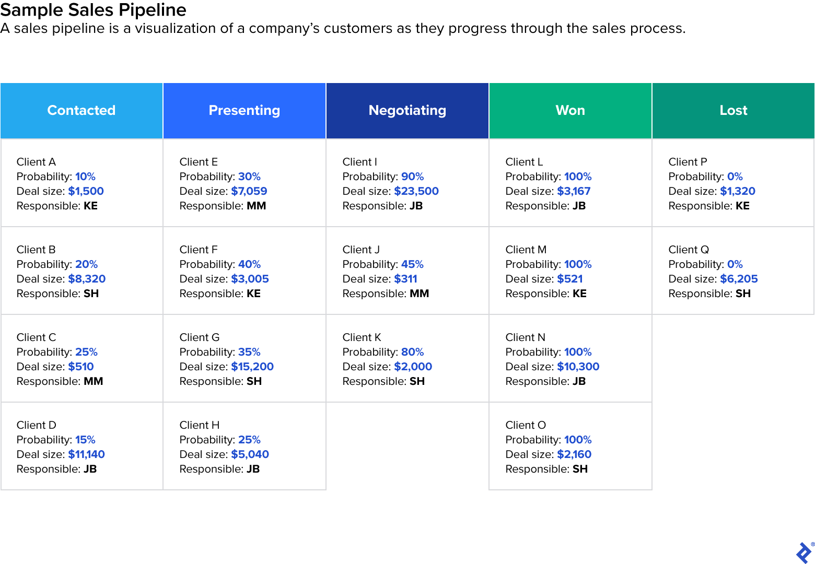Open the Client G deal card
This screenshot has height=564, width=815.
coord(245,358)
